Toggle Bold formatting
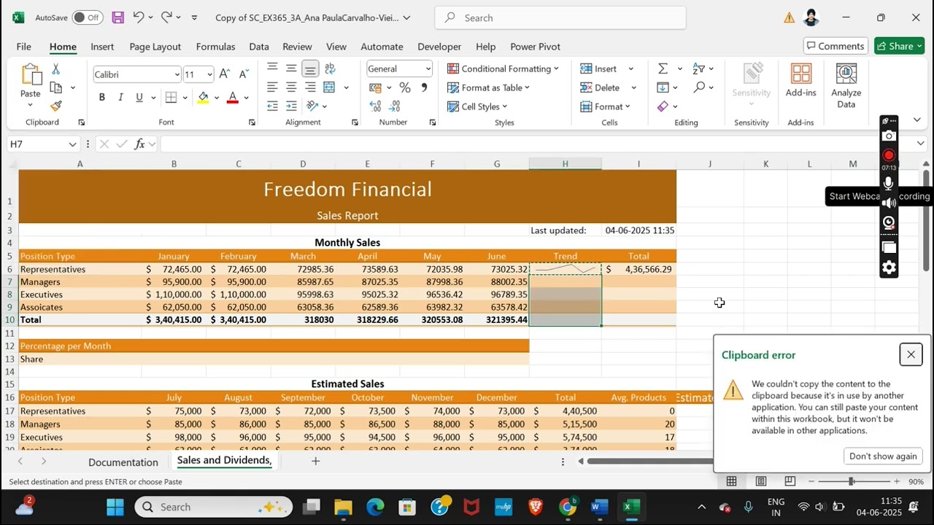The width and height of the screenshot is (934, 525). (101, 97)
